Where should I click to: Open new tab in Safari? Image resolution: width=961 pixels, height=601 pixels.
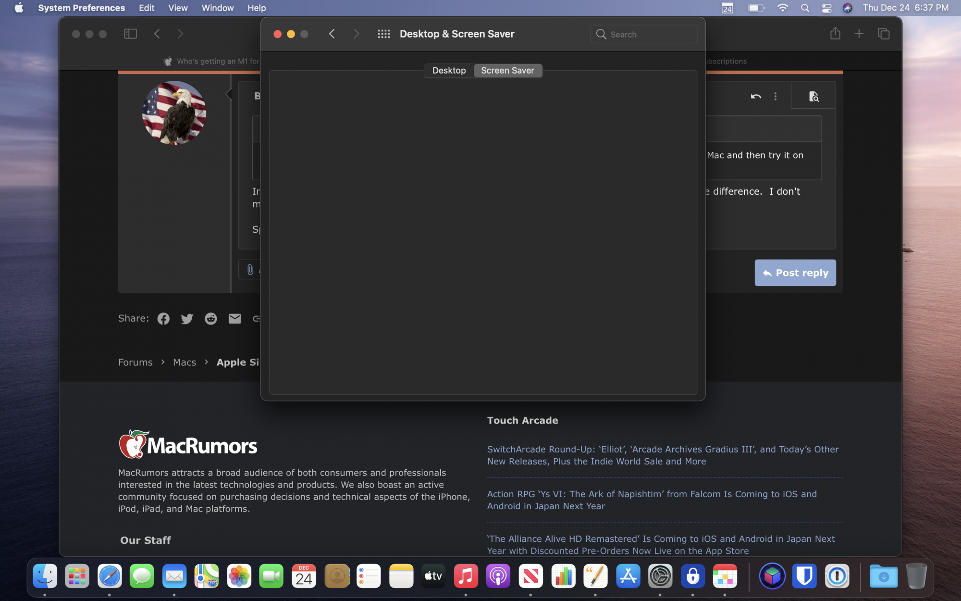coord(859,34)
